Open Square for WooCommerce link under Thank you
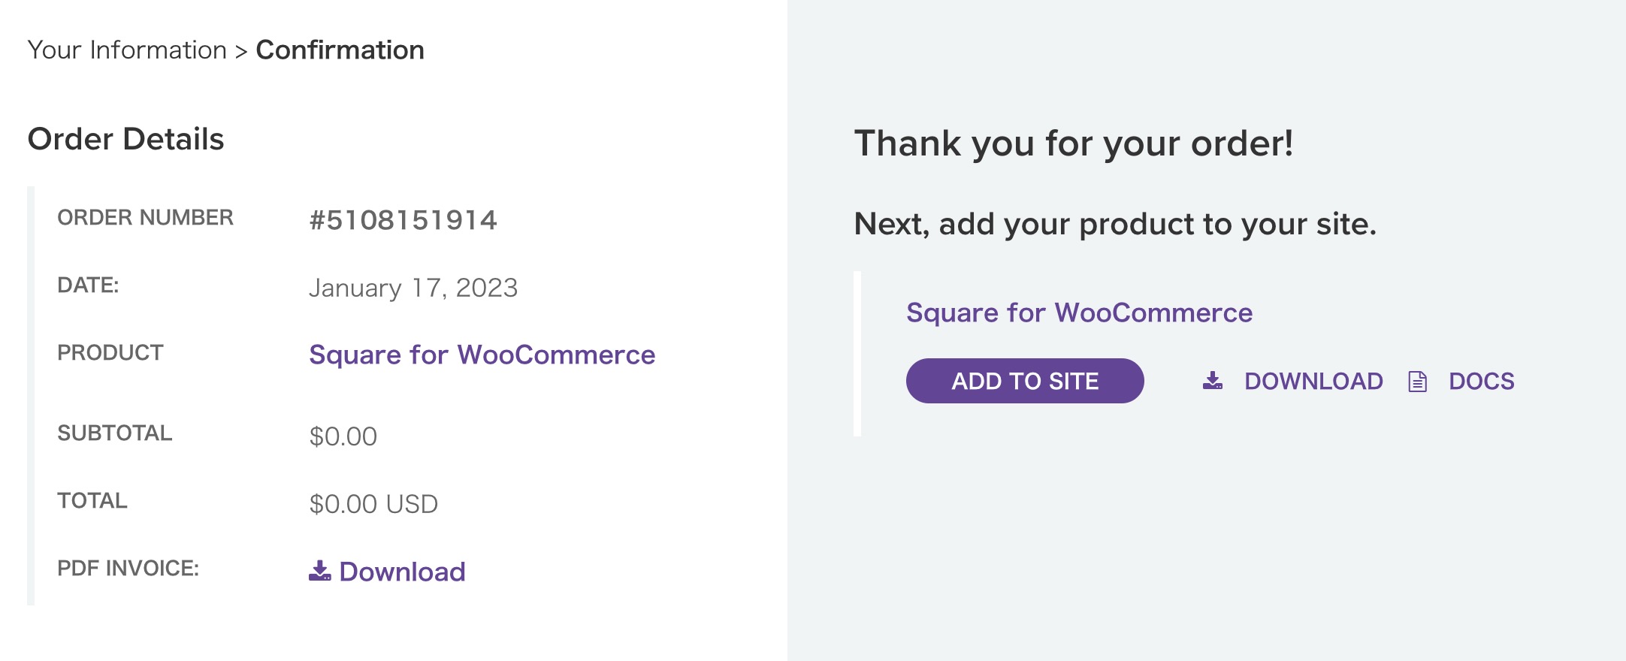1626x661 pixels. click(1079, 312)
